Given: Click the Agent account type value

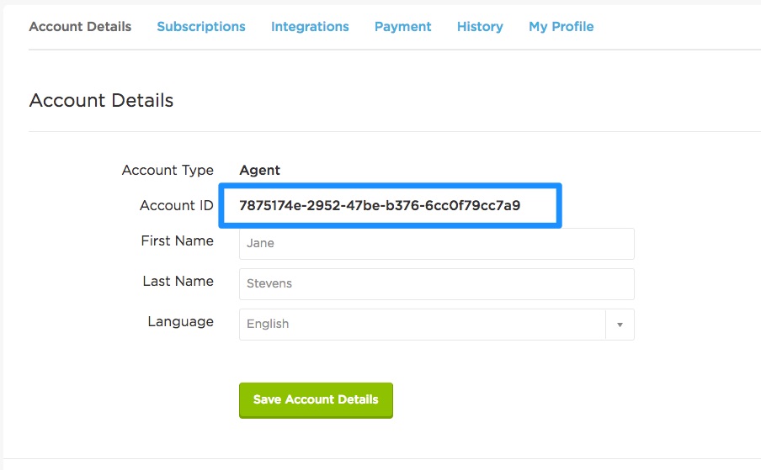Looking at the screenshot, I should pyautogui.click(x=259, y=171).
